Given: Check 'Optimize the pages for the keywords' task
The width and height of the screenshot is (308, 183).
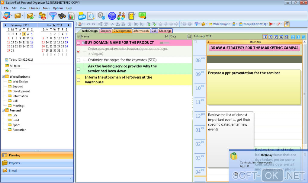Looking at the screenshot, I should point(79,60).
